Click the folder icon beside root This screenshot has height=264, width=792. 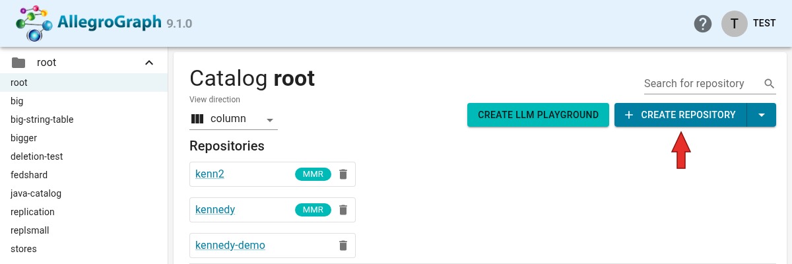click(18, 63)
